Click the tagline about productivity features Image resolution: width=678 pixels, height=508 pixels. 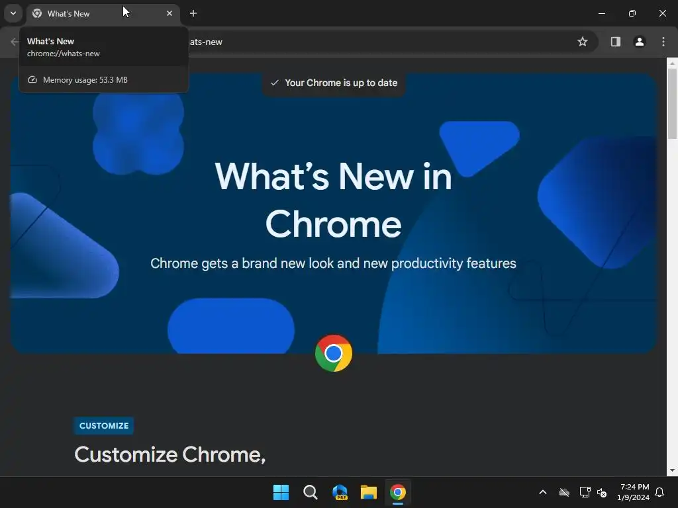pos(334,263)
